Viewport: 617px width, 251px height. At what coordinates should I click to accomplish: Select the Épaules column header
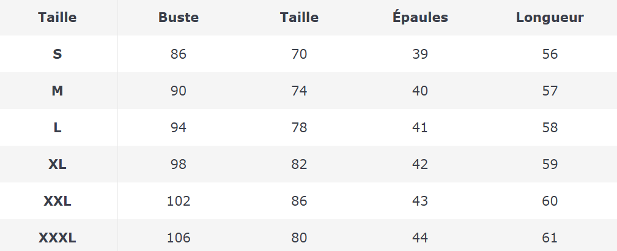coord(420,18)
